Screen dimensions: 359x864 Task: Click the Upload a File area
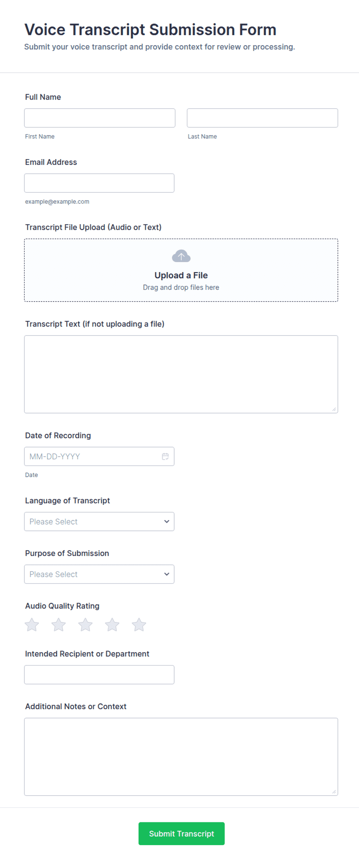click(x=181, y=270)
